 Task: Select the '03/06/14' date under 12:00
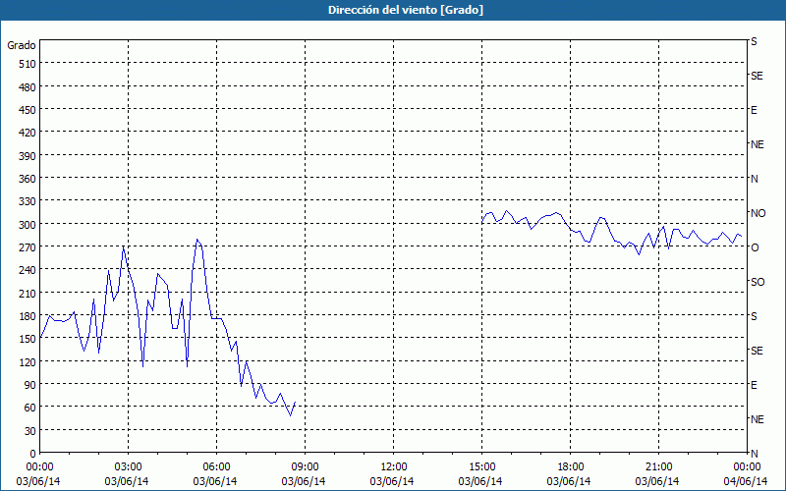(392, 481)
